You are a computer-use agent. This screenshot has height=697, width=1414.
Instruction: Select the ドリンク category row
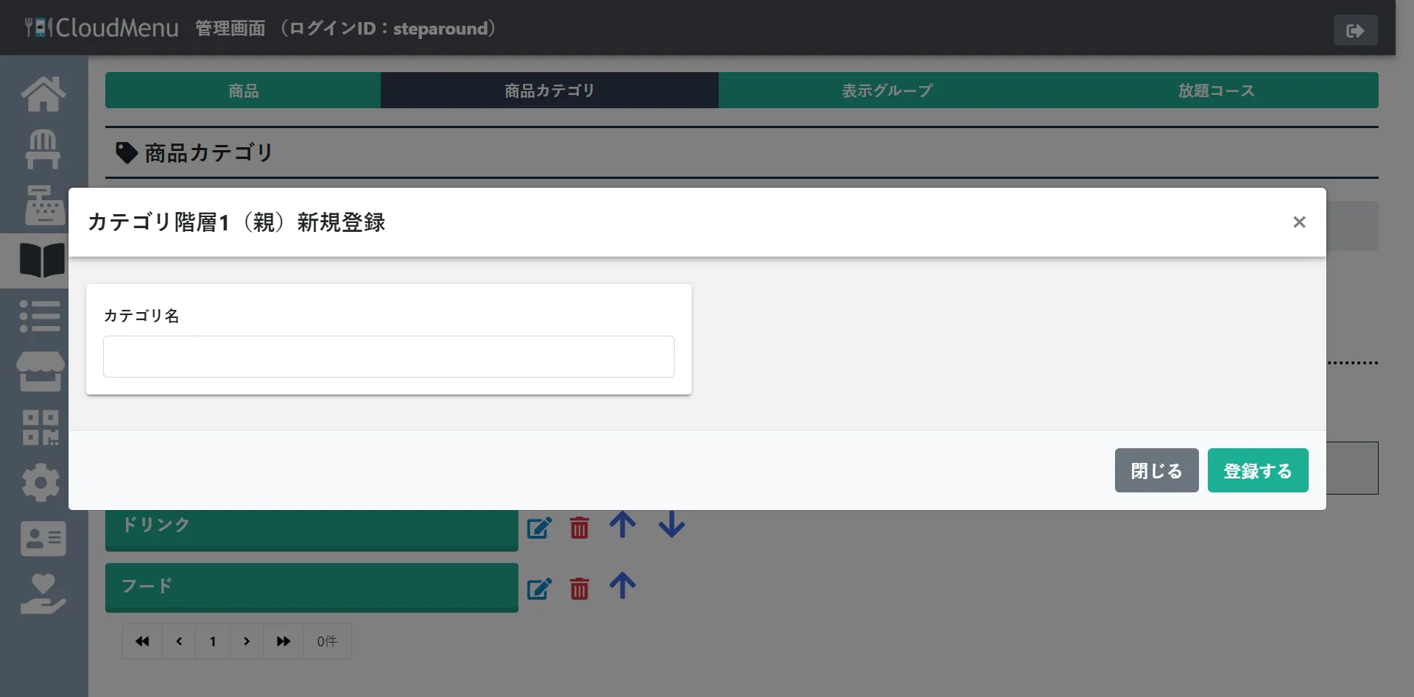pos(312,529)
